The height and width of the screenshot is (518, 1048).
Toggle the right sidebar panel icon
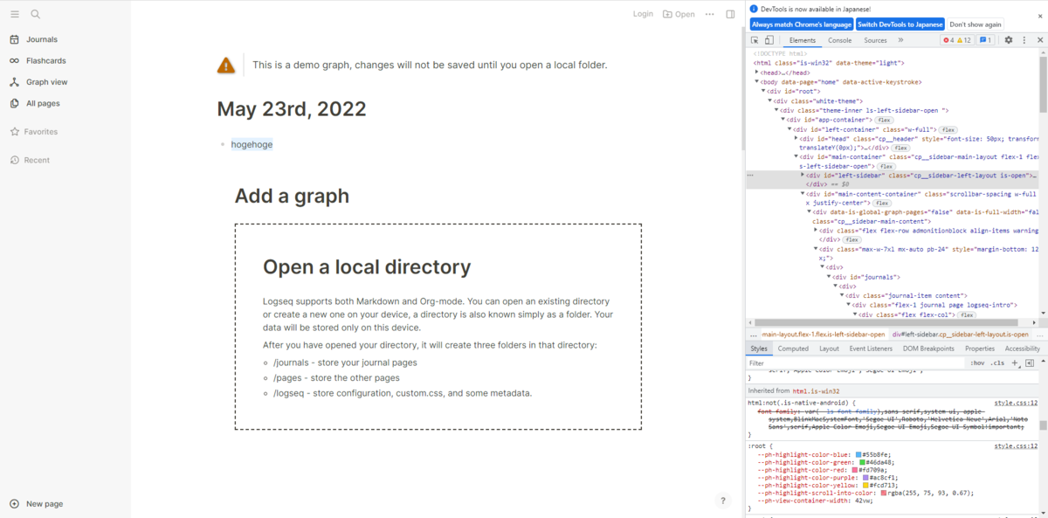click(x=731, y=14)
